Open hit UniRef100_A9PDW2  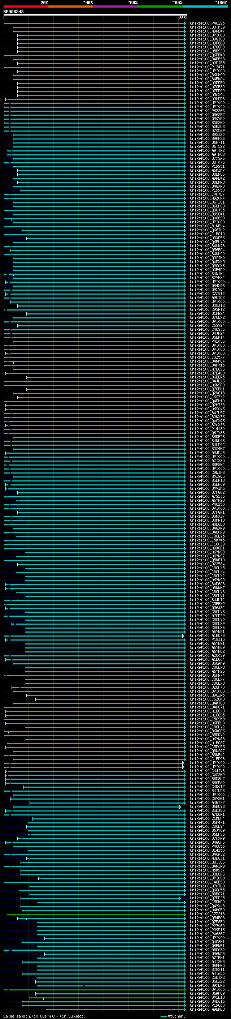207,179
